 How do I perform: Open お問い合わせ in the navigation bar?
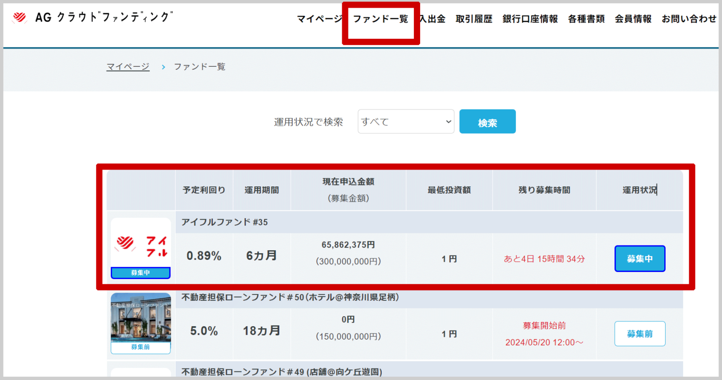coord(689,19)
